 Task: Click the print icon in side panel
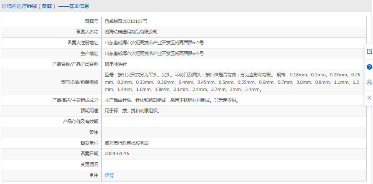[369, 82]
